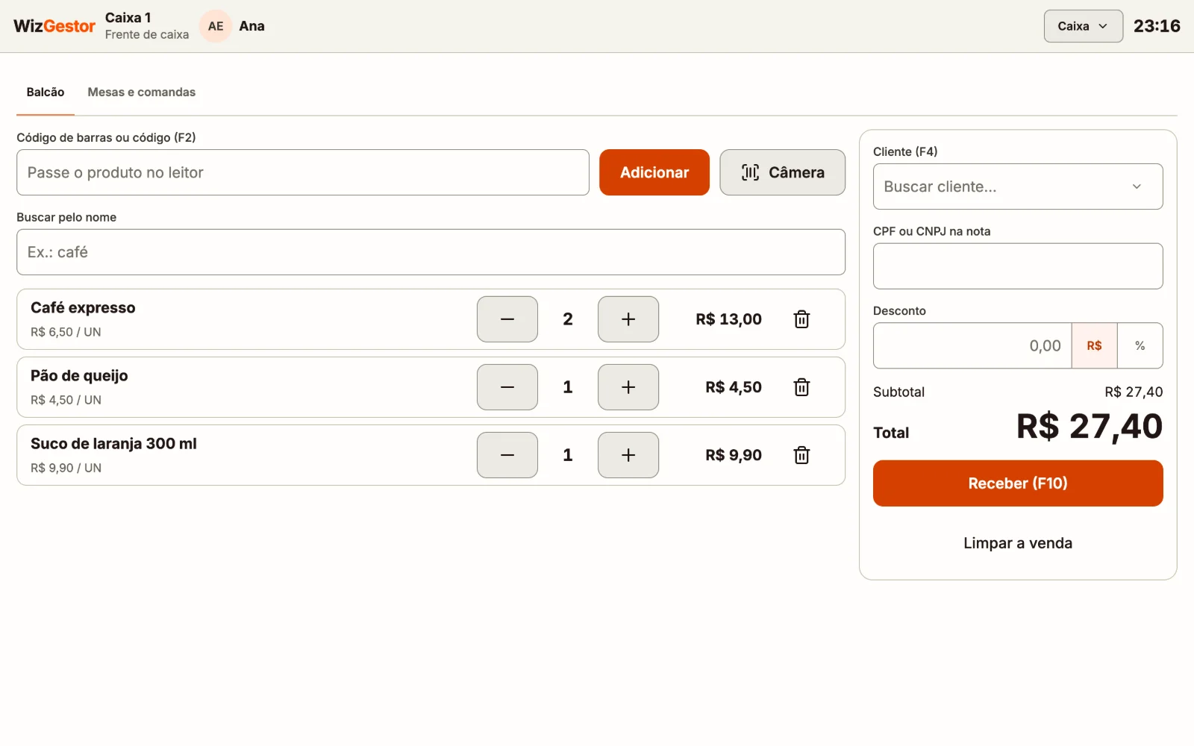Click the CPF ou CNPJ na nota field
This screenshot has height=746, width=1194.
click(x=1018, y=266)
